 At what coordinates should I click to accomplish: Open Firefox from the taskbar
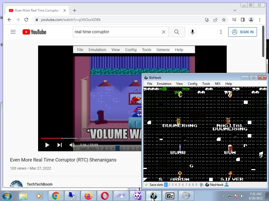[88, 196]
